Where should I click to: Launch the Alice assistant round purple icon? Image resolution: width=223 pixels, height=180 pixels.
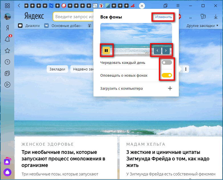[x=7, y=172]
